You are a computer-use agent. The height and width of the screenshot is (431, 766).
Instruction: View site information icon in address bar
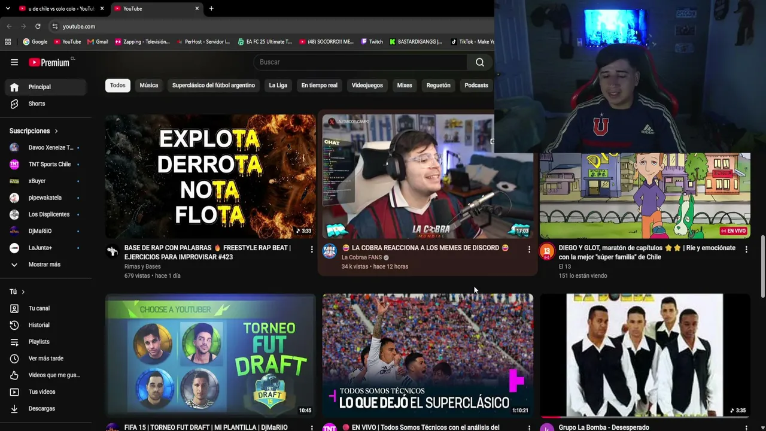pos(54,26)
